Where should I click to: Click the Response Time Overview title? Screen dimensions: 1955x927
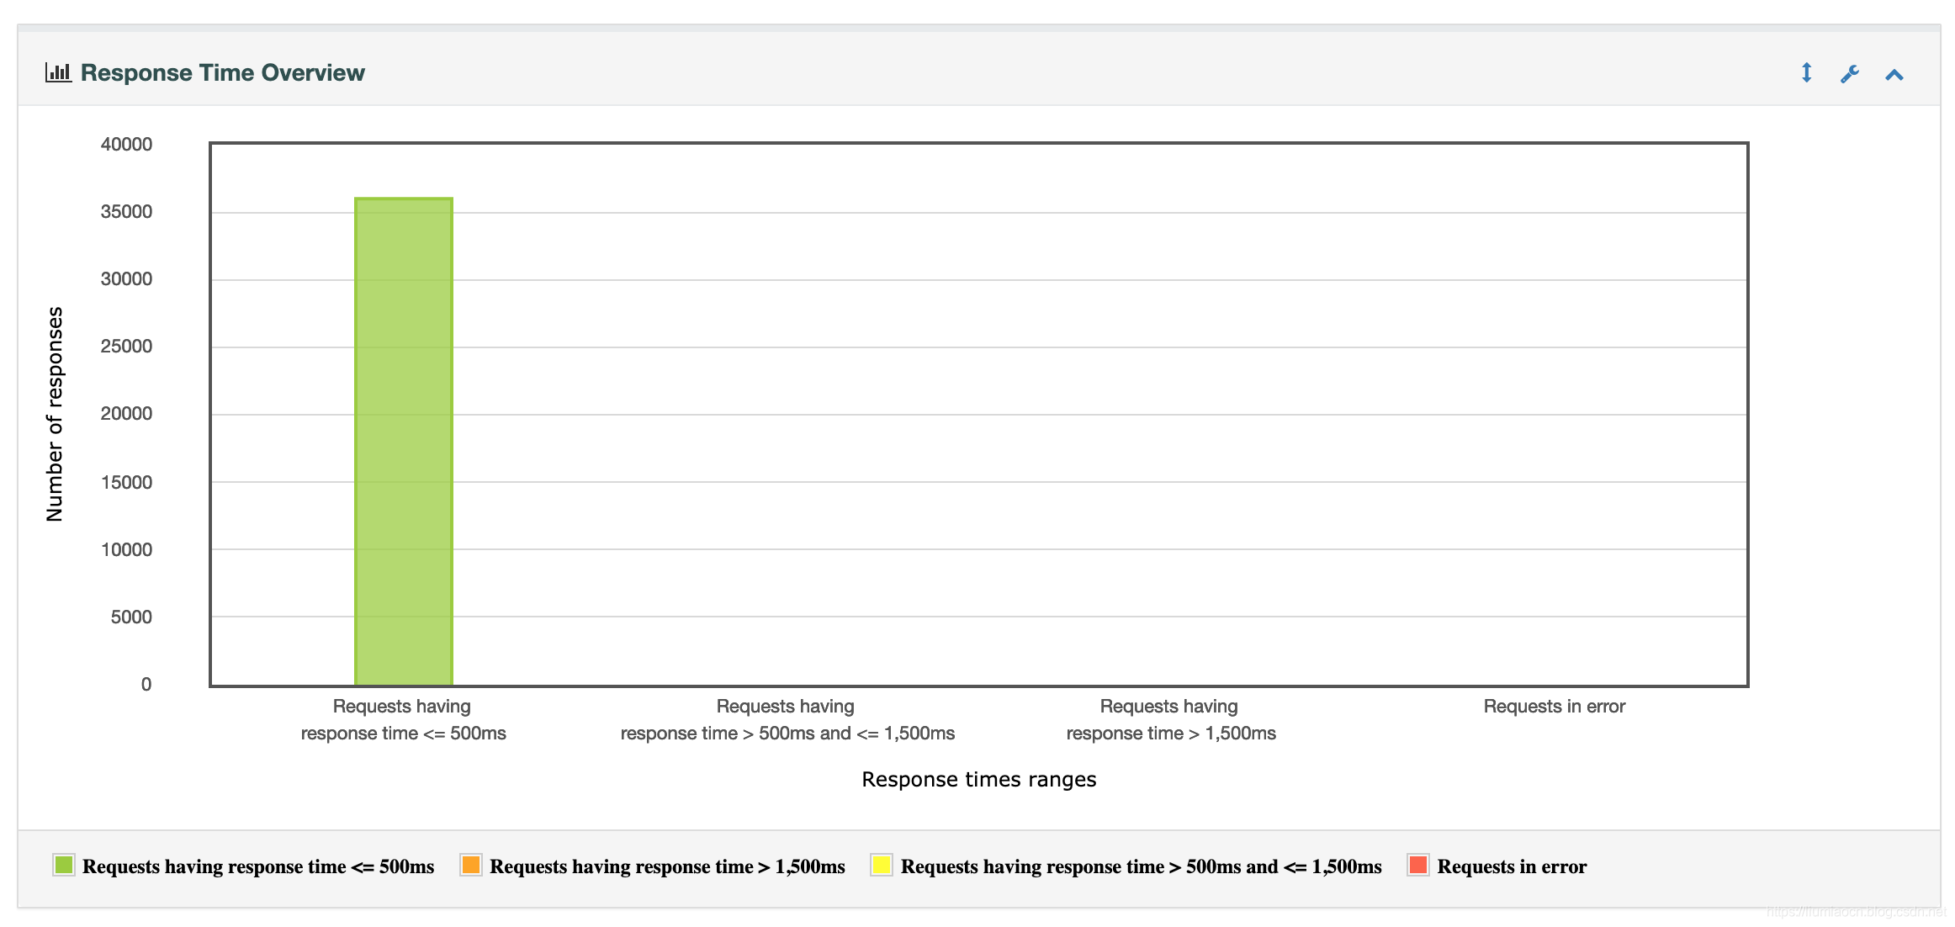tap(222, 73)
